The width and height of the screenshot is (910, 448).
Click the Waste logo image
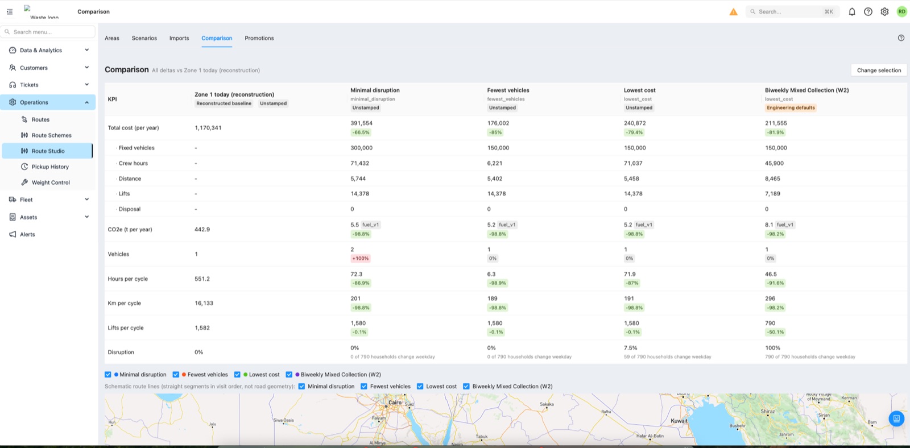coord(40,13)
